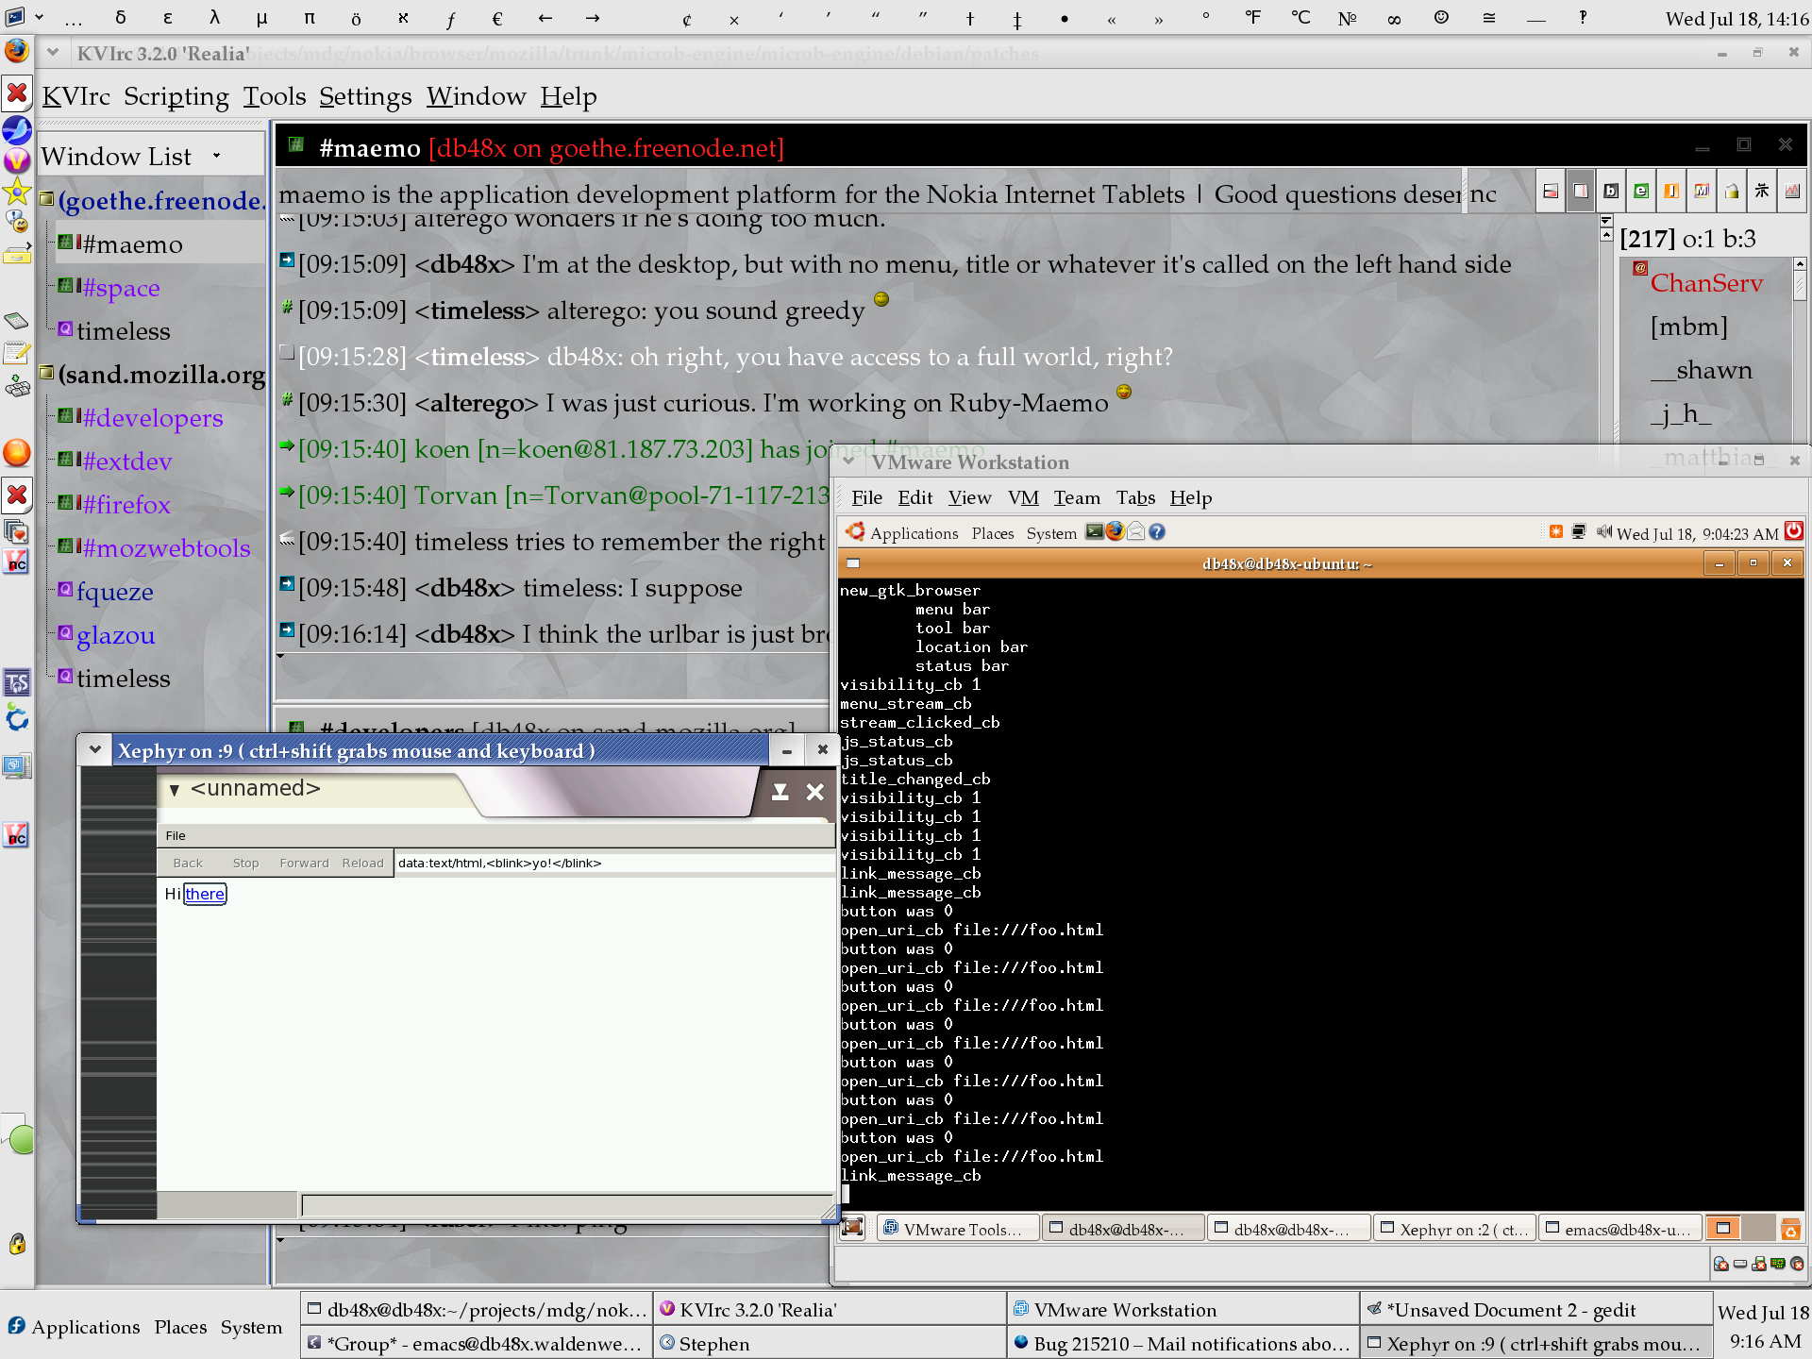
Task: Click the VMware network adapter status icon
Action: tap(1759, 1265)
